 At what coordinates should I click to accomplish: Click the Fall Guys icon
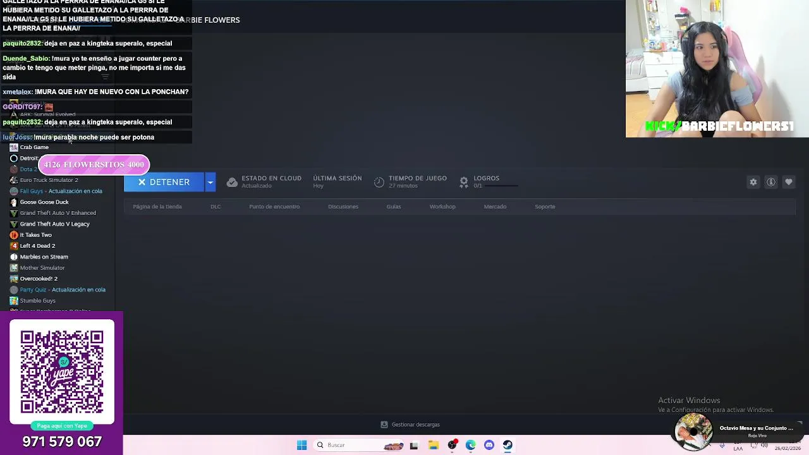coord(14,191)
